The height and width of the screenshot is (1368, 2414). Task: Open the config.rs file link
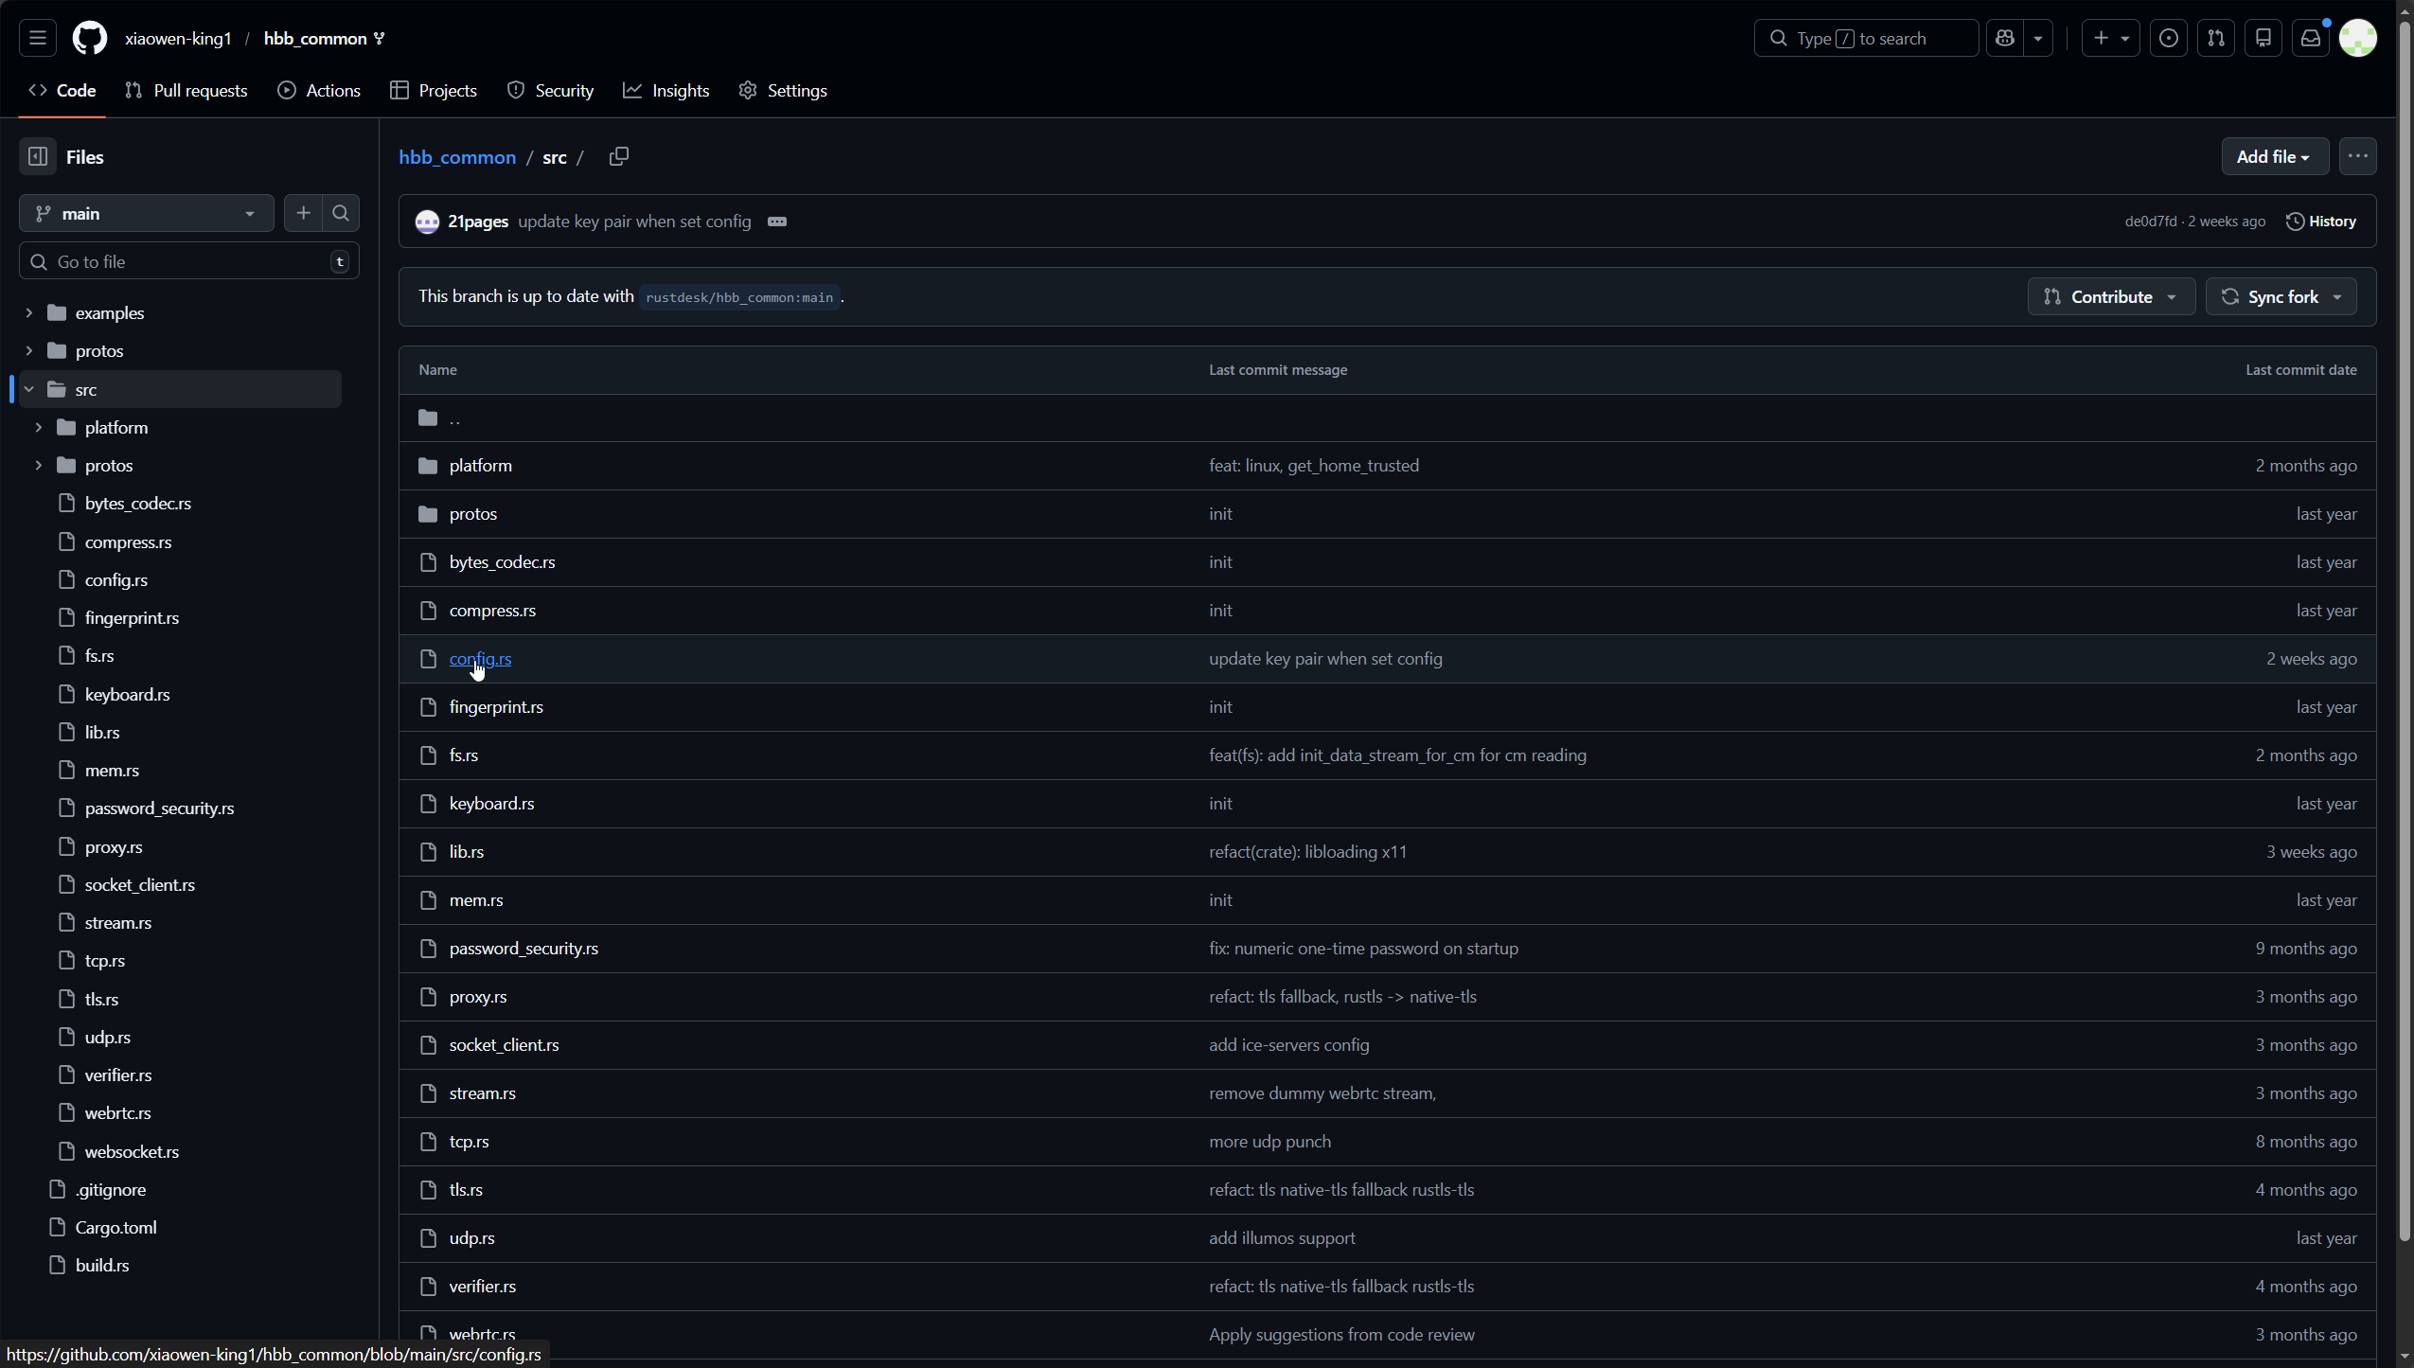[x=480, y=658]
